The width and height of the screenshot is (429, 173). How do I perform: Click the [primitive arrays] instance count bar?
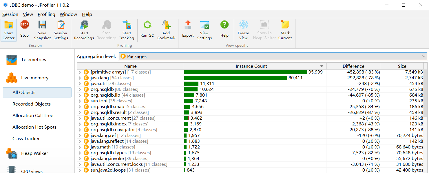click(245, 72)
